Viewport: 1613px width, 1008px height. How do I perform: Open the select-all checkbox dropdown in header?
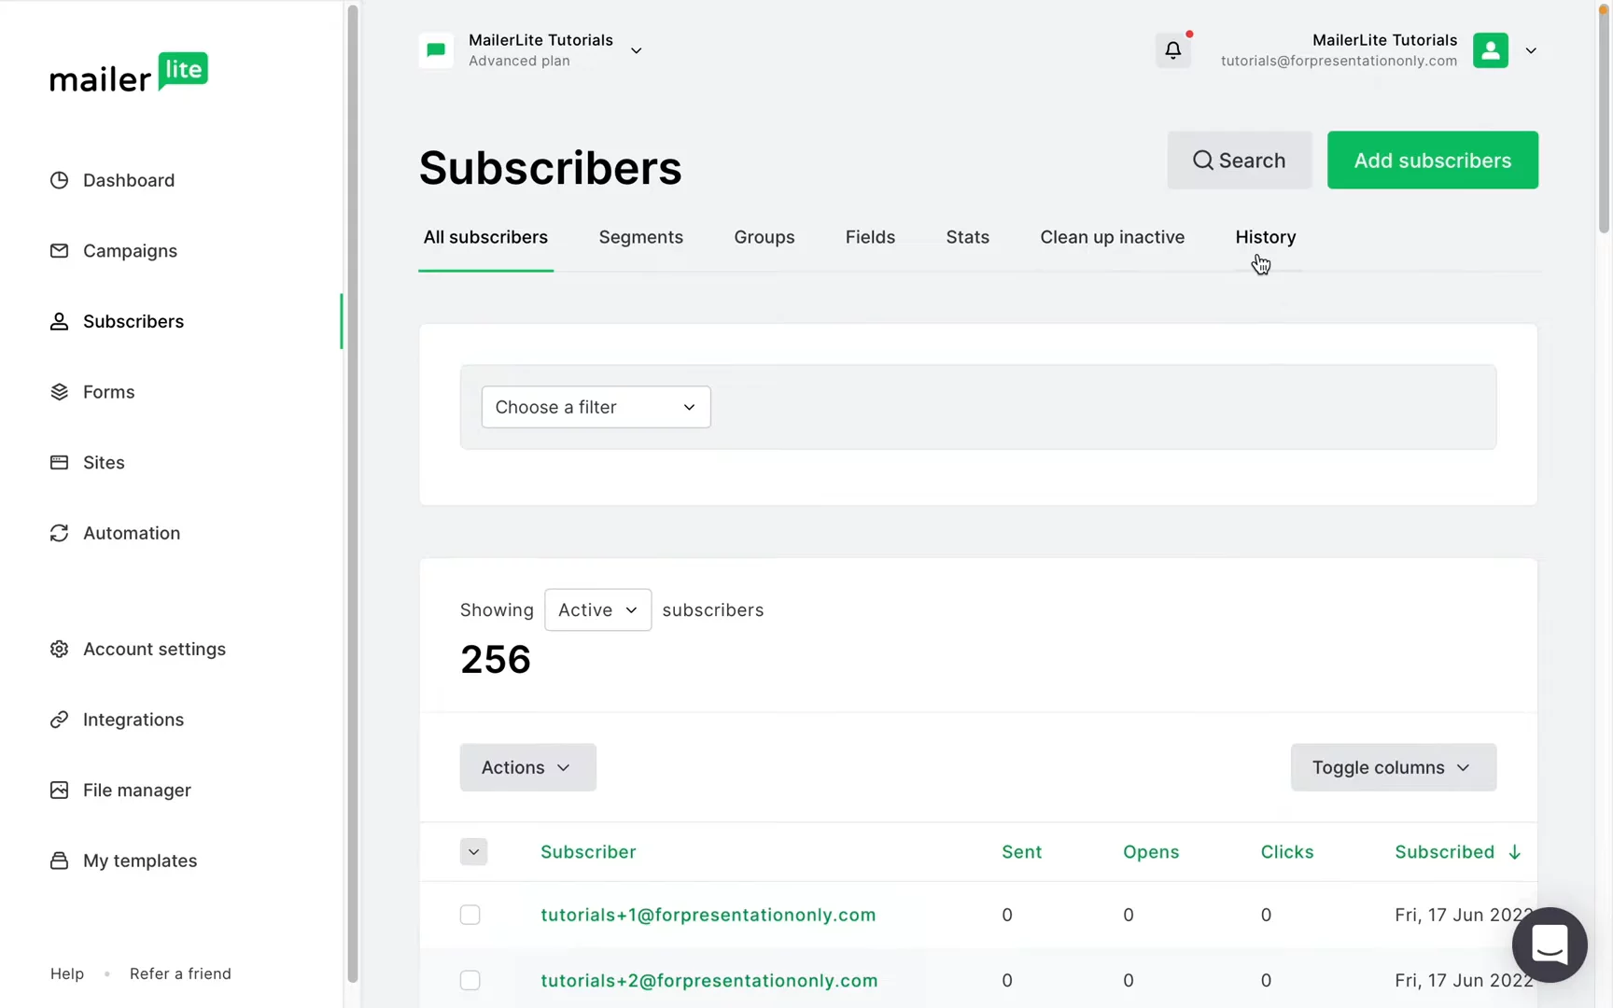[473, 852]
